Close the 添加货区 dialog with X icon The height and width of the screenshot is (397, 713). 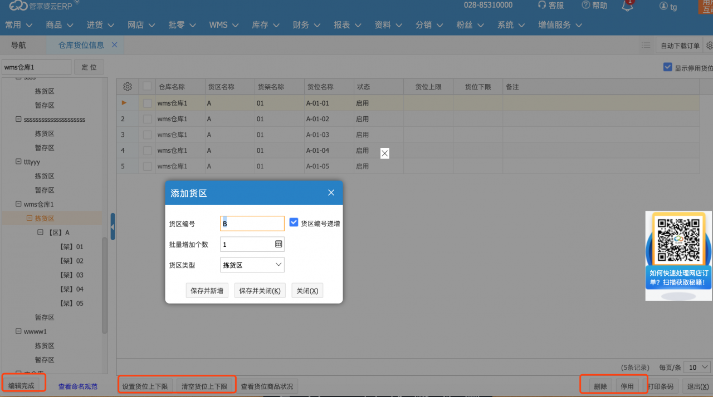pyautogui.click(x=331, y=193)
